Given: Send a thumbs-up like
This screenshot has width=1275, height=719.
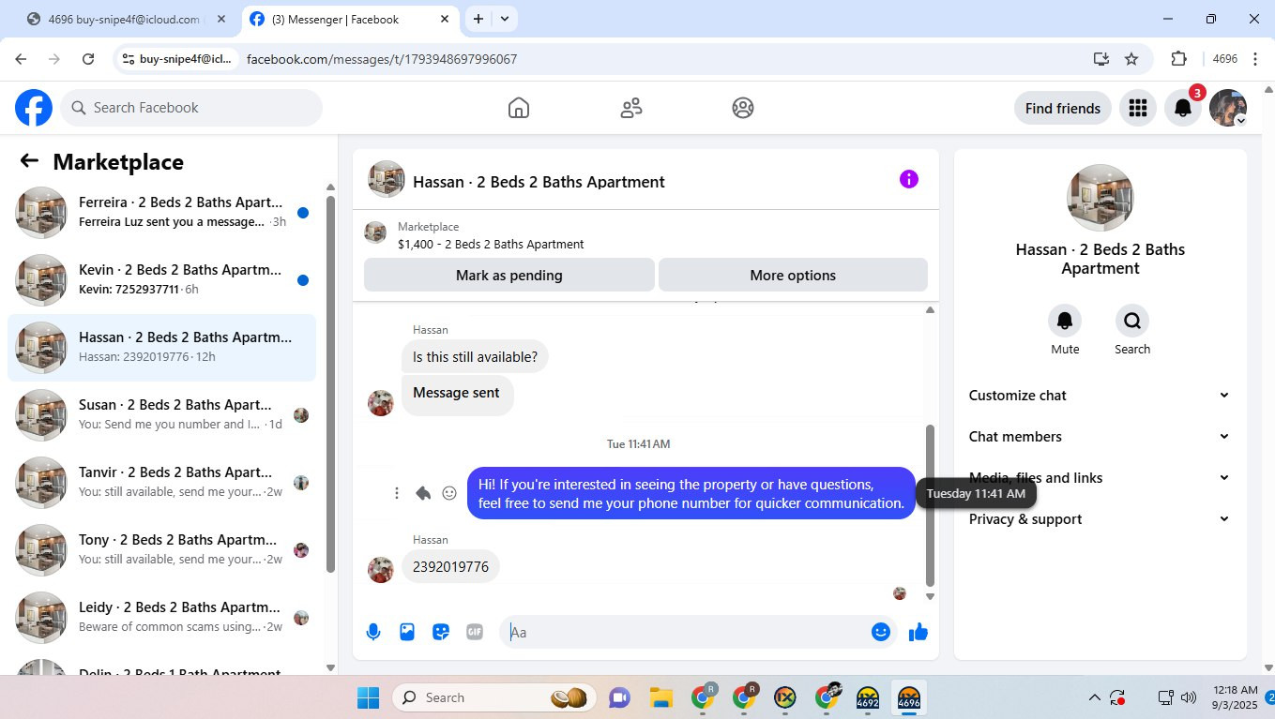Looking at the screenshot, I should click(918, 632).
